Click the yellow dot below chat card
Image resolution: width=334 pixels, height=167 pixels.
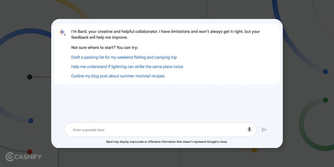pyautogui.click(x=254, y=150)
